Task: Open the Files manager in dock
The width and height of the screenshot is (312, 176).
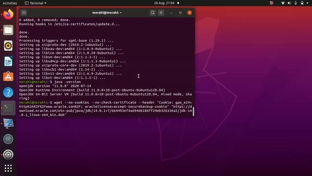Action: click(8, 30)
